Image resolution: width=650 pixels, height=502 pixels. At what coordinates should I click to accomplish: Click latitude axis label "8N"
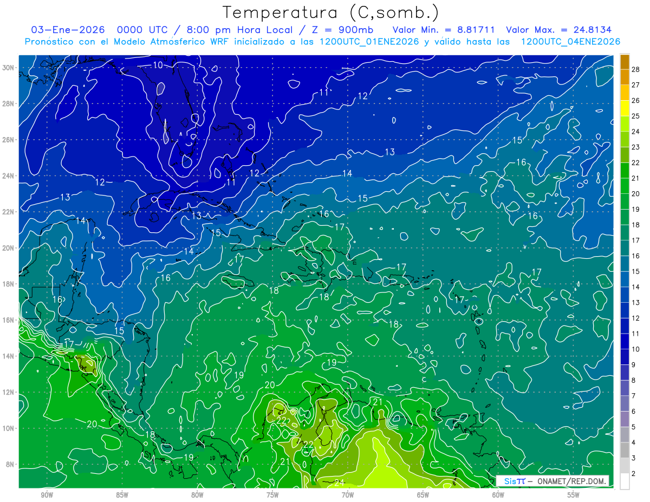(x=11, y=464)
